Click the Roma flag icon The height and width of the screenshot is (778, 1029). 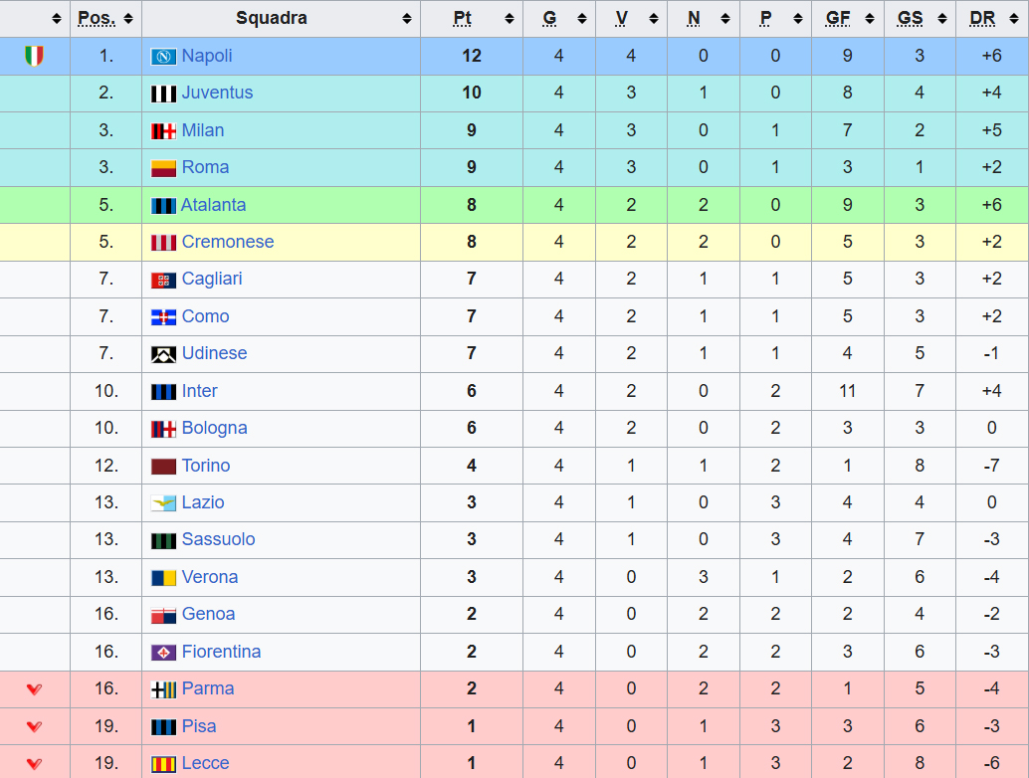click(x=163, y=168)
